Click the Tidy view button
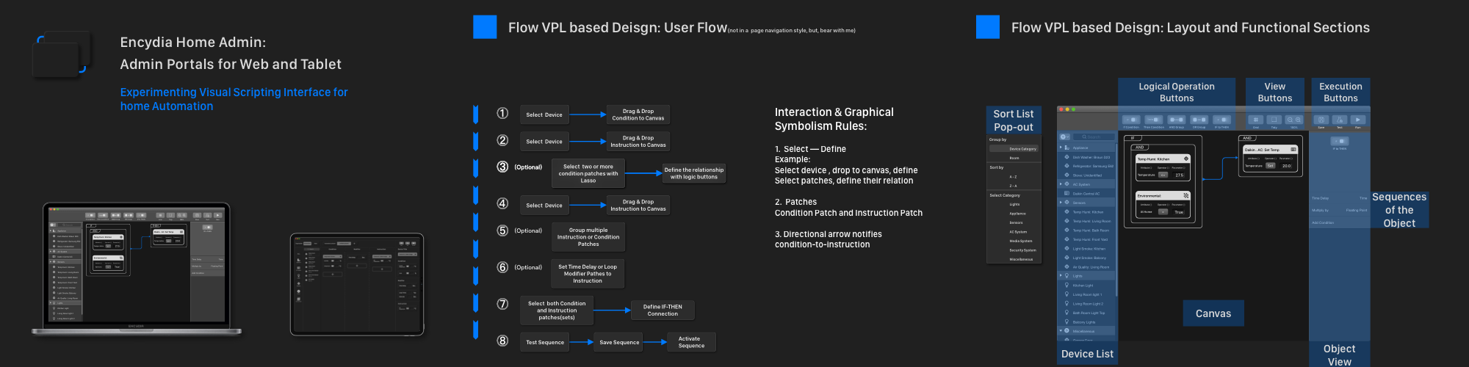This screenshot has height=367, width=1469. pos(1274,120)
